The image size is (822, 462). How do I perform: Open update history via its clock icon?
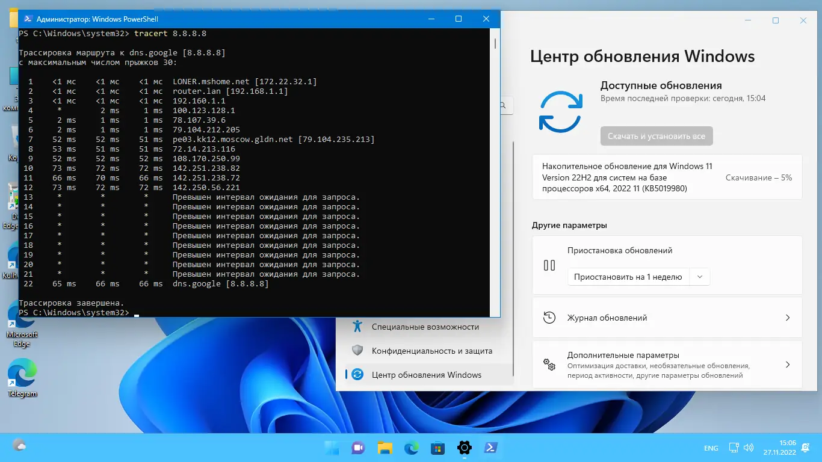point(549,318)
